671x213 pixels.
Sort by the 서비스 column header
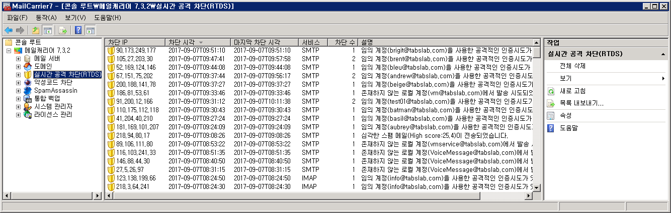point(312,42)
